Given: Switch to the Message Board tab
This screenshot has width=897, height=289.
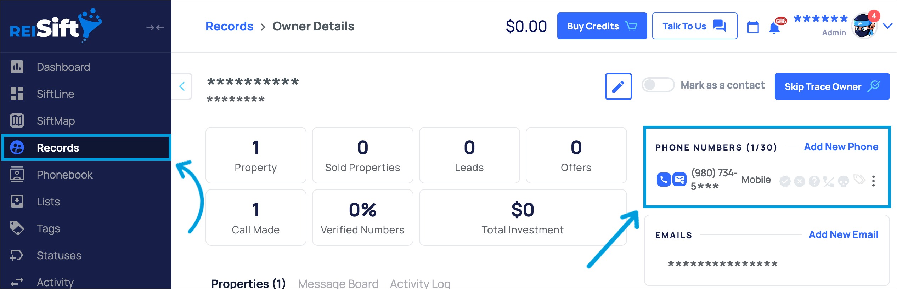Looking at the screenshot, I should 338,283.
